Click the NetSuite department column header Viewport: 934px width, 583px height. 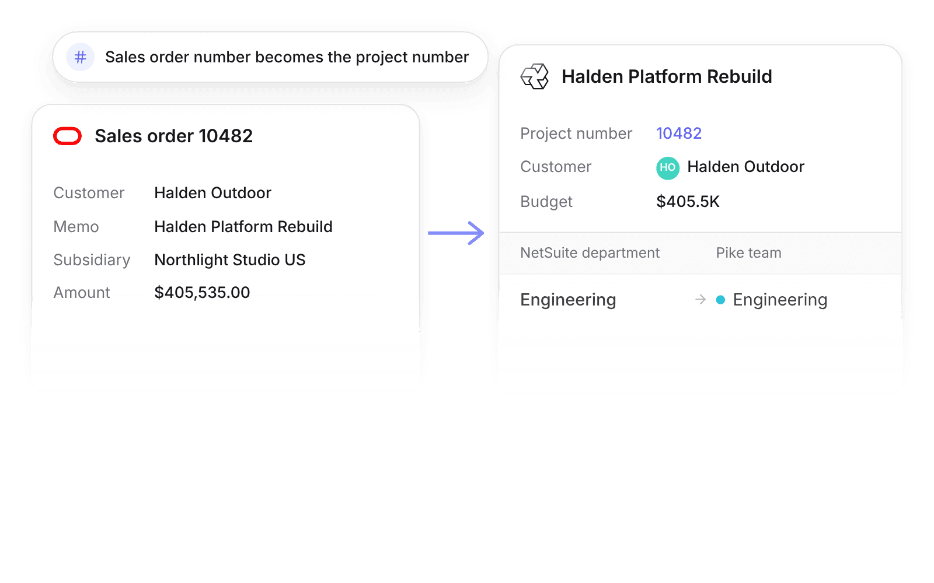click(590, 253)
